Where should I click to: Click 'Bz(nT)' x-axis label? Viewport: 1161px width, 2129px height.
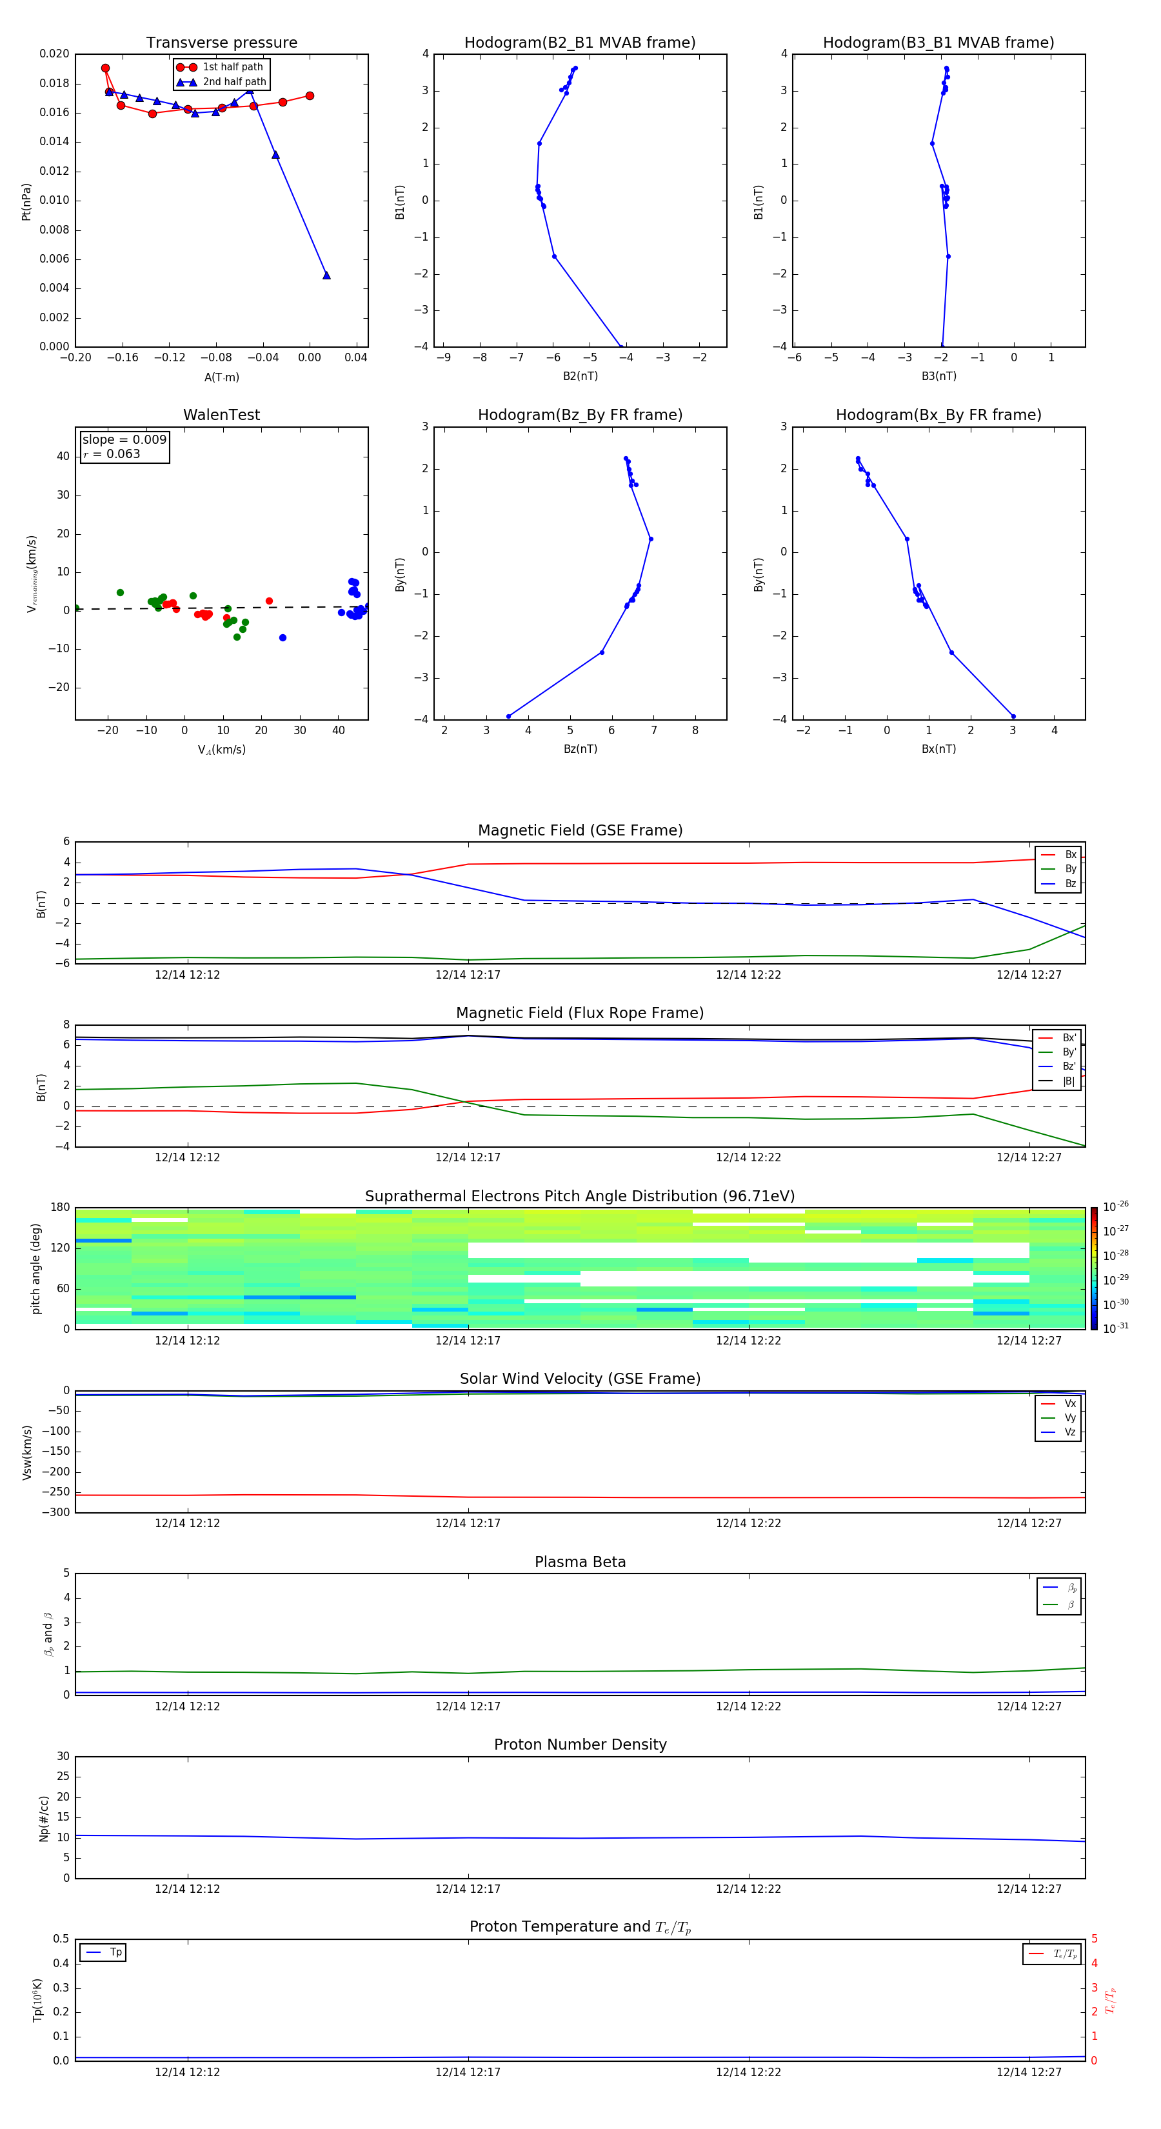coord(580,749)
